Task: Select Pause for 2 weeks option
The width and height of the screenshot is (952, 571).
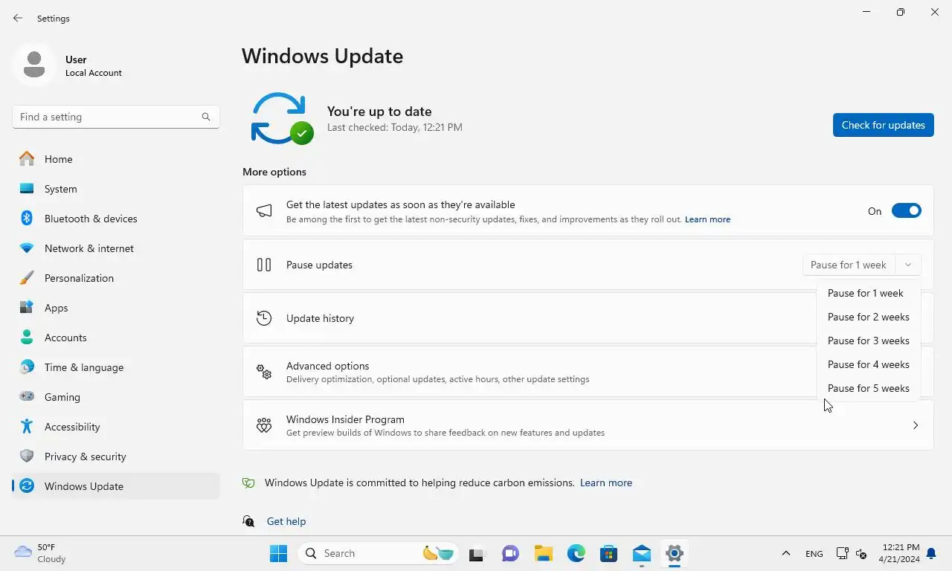Action: click(868, 317)
